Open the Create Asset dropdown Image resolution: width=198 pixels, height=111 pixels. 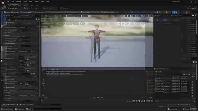(40, 12)
